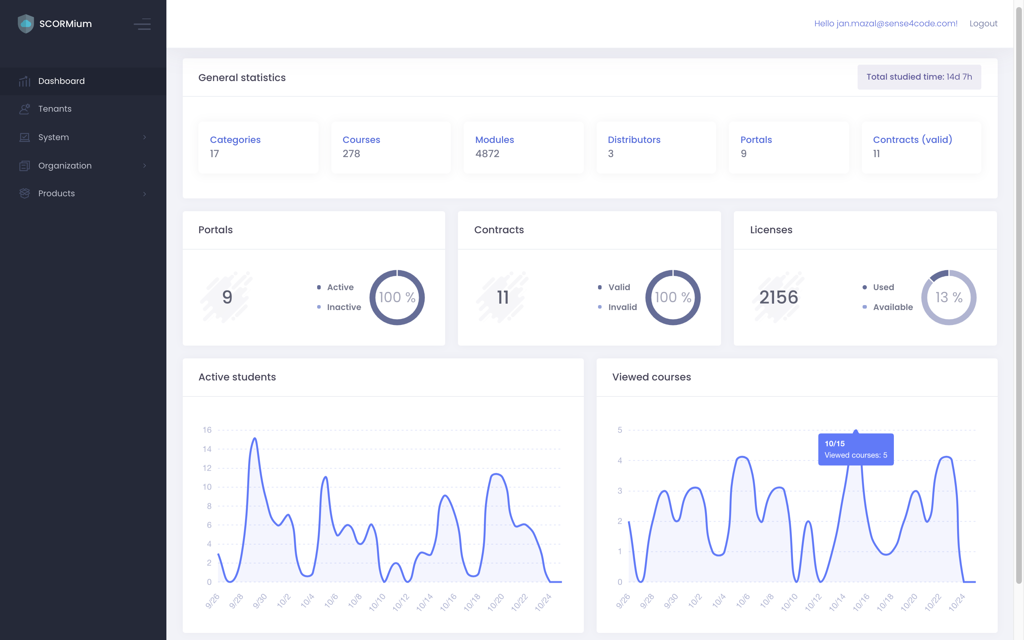Expand System submenu chevron
1024x640 pixels.
coord(145,138)
